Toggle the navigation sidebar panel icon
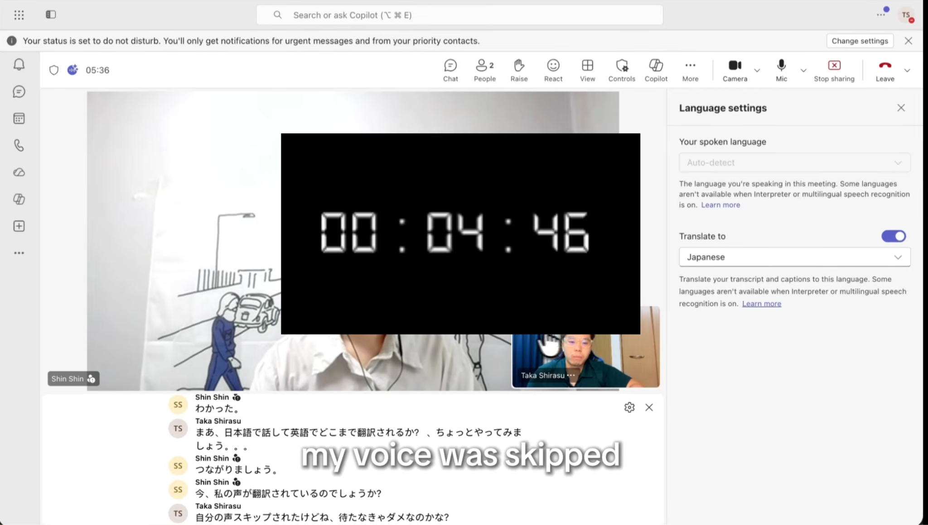Viewport: 928px width, 525px height. pos(51,14)
